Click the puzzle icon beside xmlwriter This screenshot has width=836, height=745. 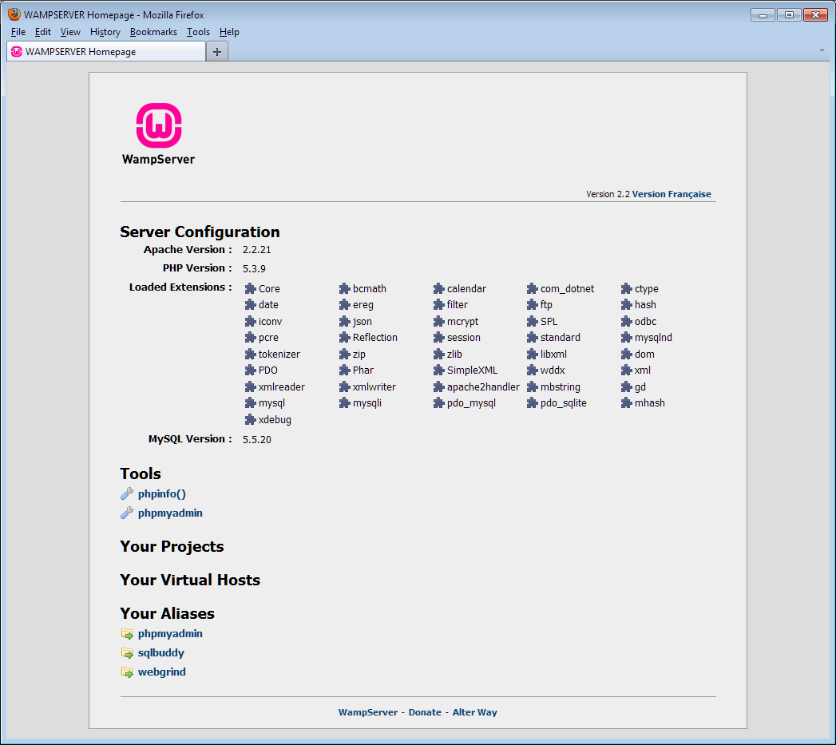click(344, 386)
